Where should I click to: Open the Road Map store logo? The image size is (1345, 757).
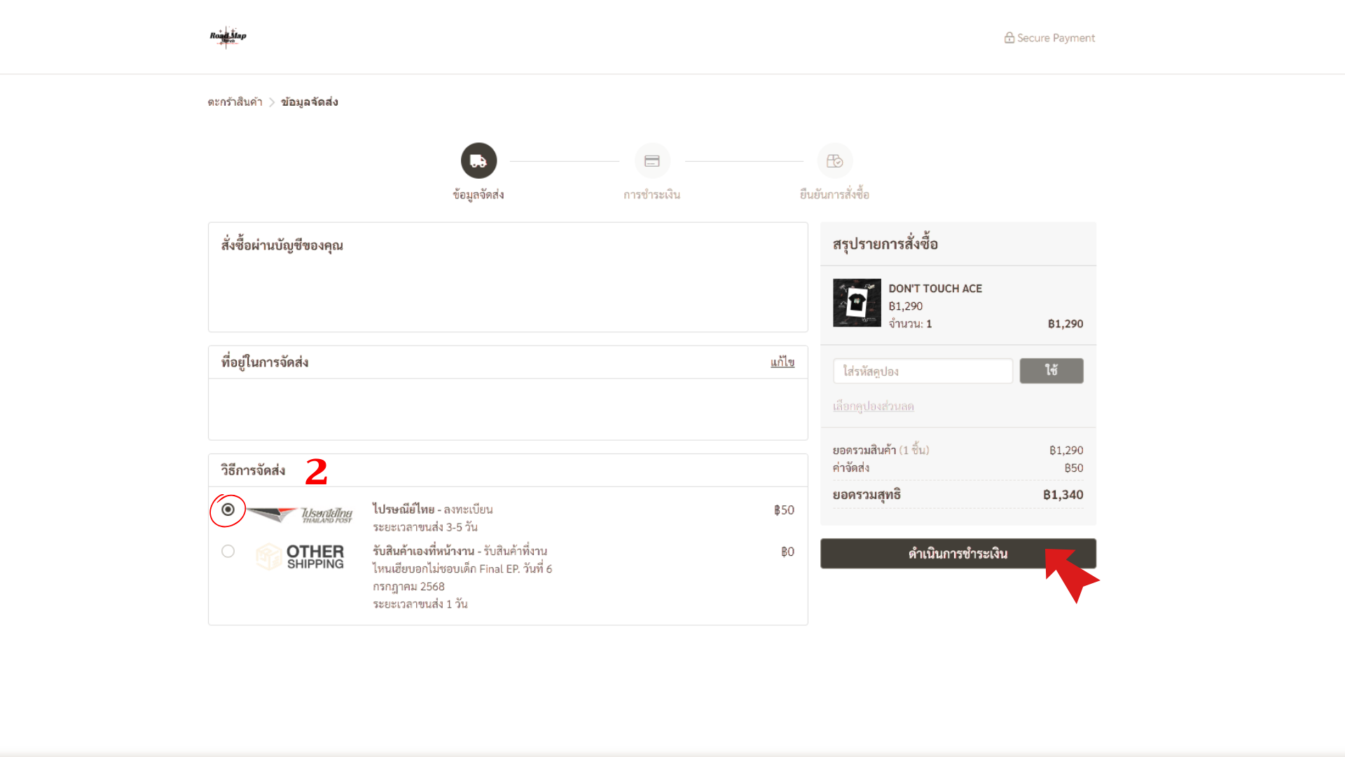tap(228, 36)
